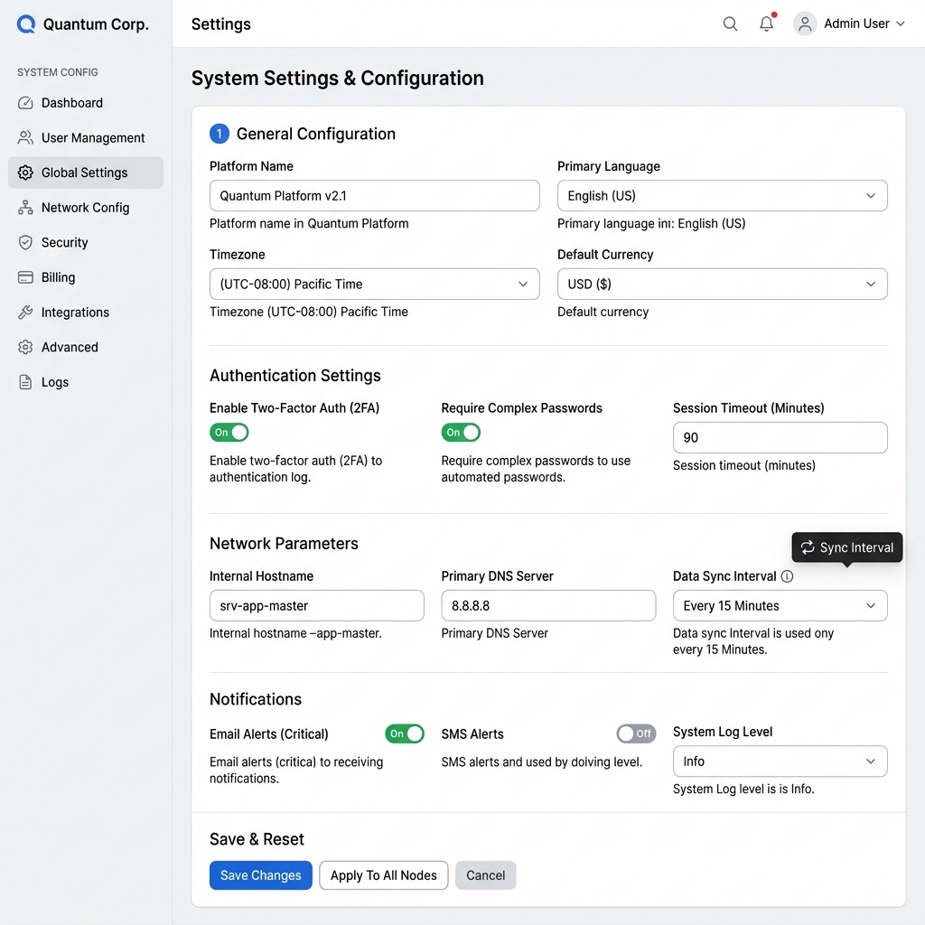
Task: Turn off Require Complex Passwords toggle
Action: [461, 433]
